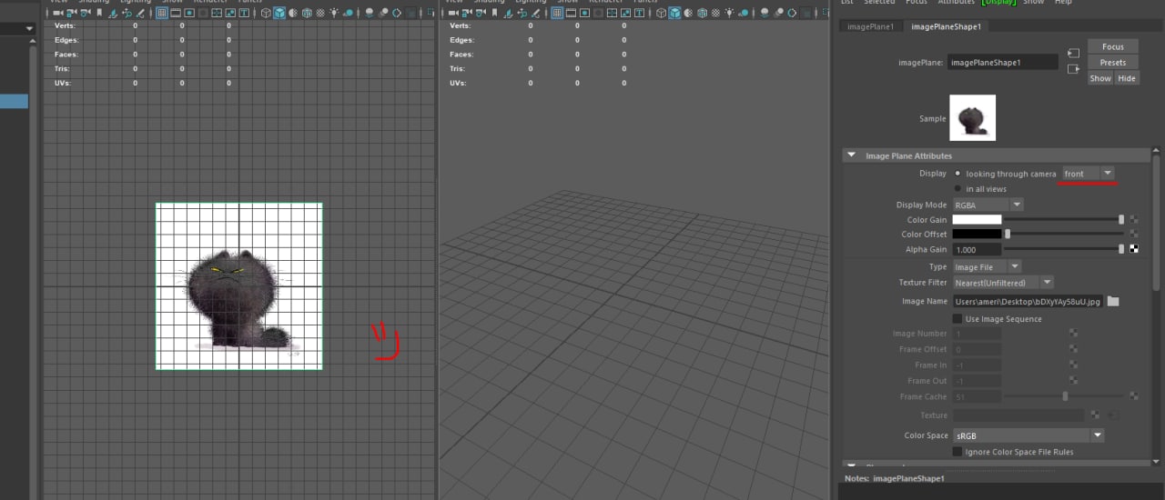Toggle Film Gate icon in front view panel
Viewport: 1165px width, 500px height.
click(176, 13)
